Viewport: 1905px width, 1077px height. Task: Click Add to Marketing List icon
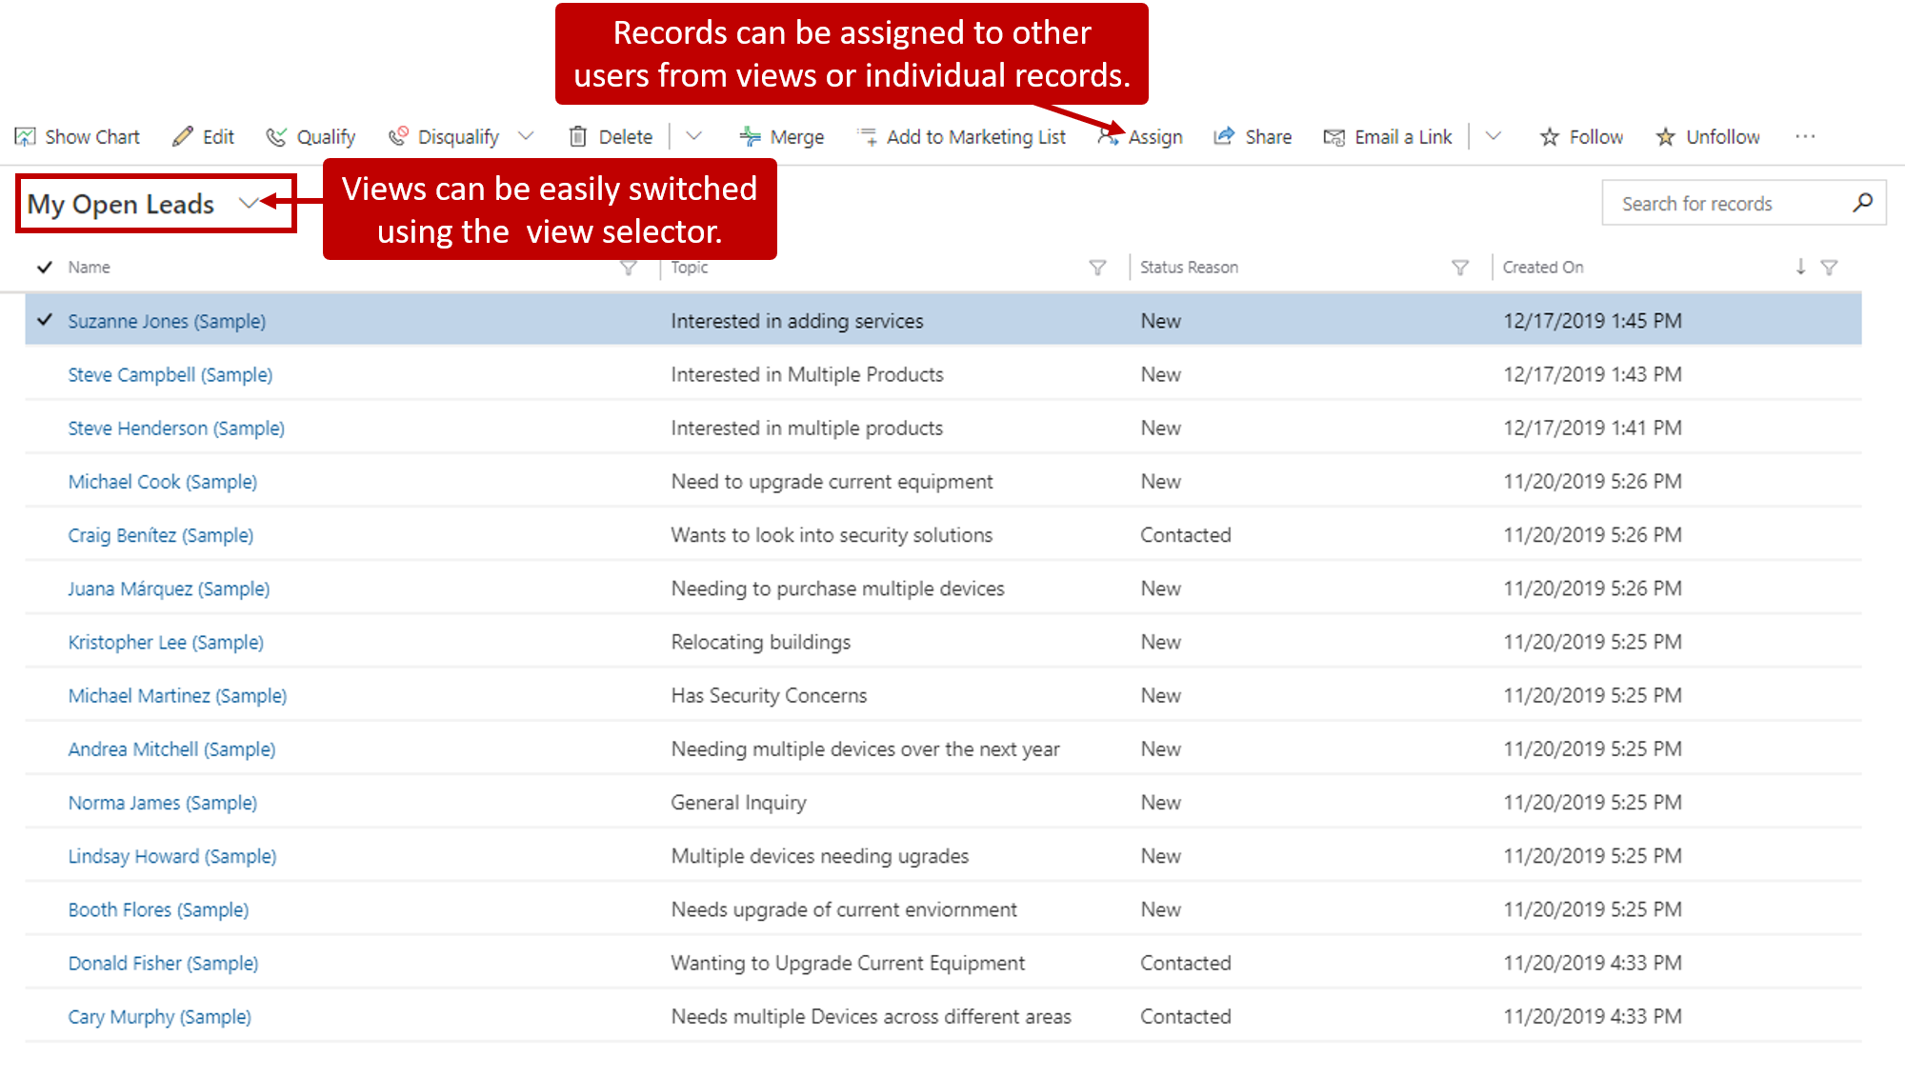[867, 137]
